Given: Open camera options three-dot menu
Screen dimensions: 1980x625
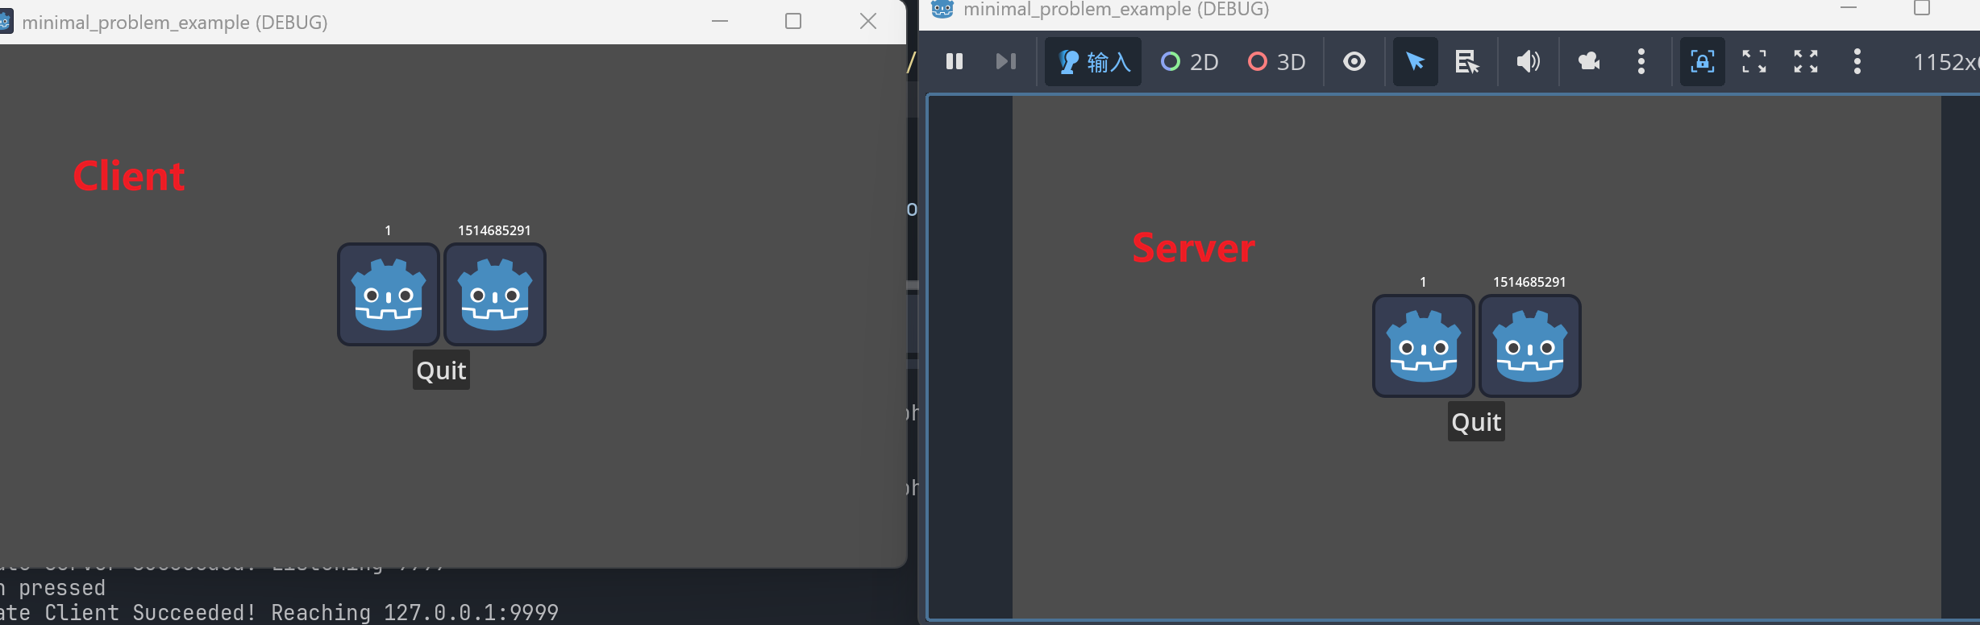Looking at the screenshot, I should point(1641,61).
